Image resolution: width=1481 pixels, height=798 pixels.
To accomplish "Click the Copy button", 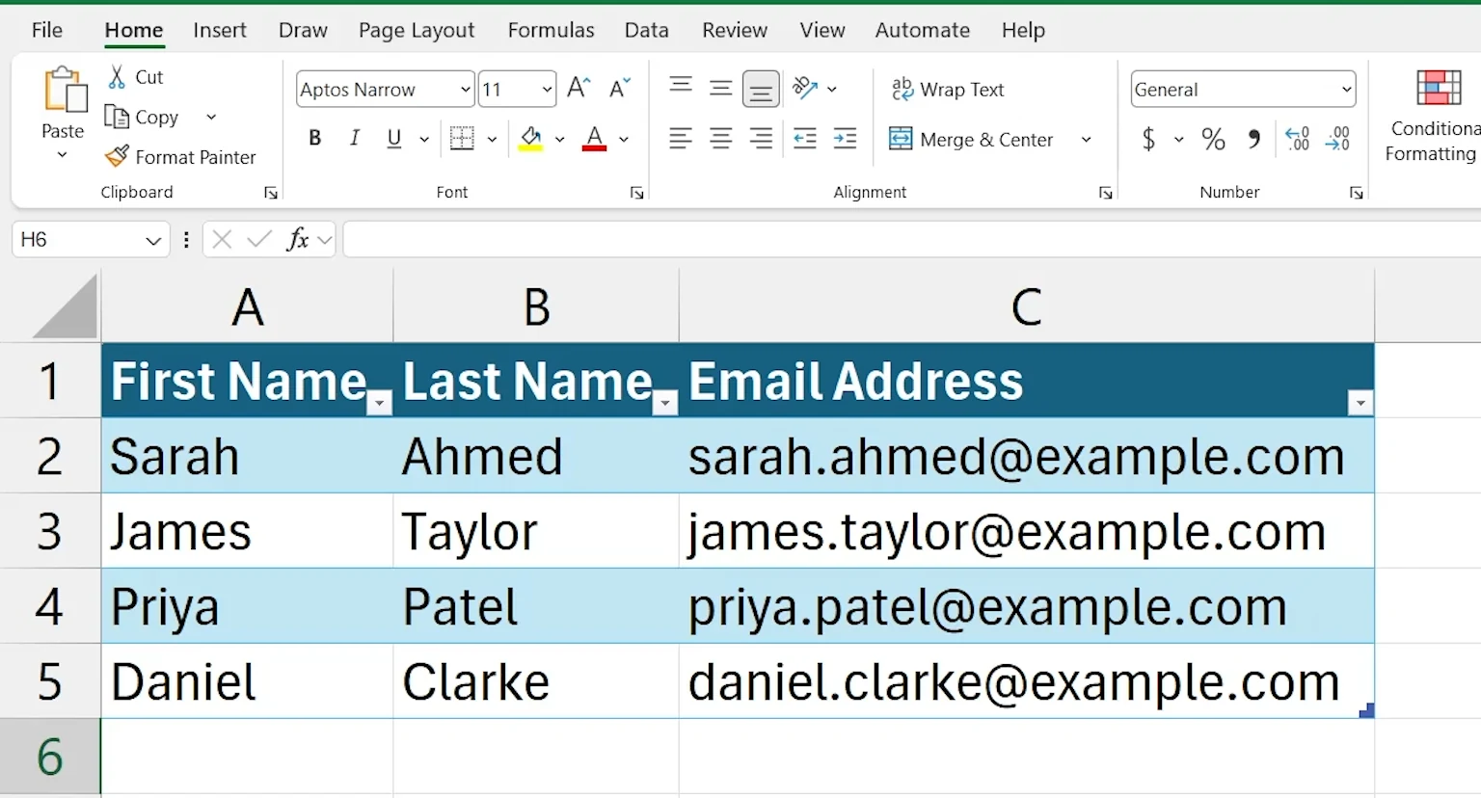I will pos(141,117).
